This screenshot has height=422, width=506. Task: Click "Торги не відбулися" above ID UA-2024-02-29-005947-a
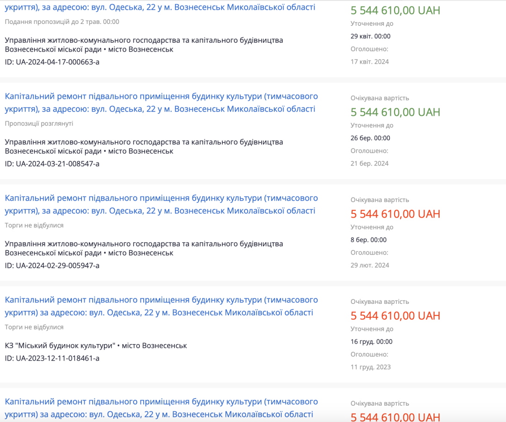tap(34, 225)
